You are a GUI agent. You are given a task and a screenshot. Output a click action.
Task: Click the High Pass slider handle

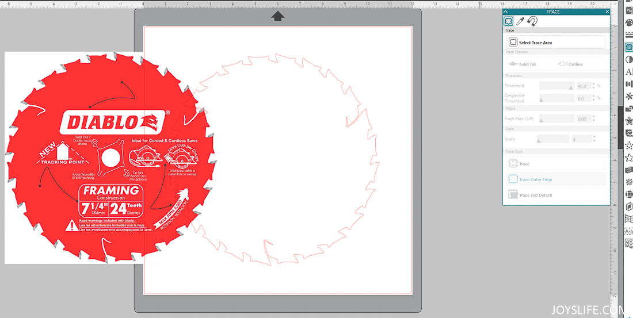pyautogui.click(x=542, y=120)
